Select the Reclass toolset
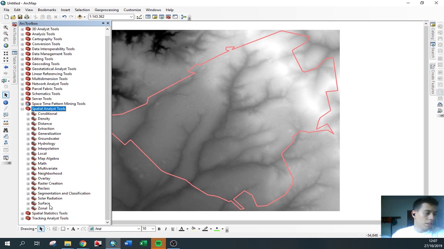This screenshot has height=249, width=444. pos(44,188)
